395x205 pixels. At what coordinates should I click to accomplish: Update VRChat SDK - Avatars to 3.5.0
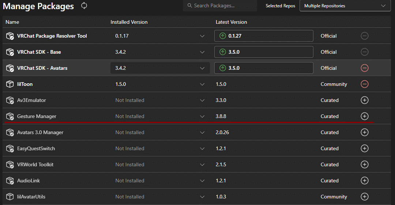pos(264,68)
